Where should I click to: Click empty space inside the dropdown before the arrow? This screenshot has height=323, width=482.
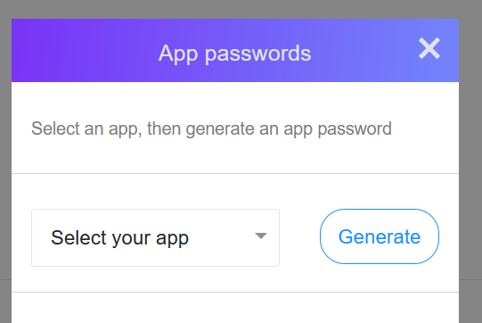click(x=221, y=237)
